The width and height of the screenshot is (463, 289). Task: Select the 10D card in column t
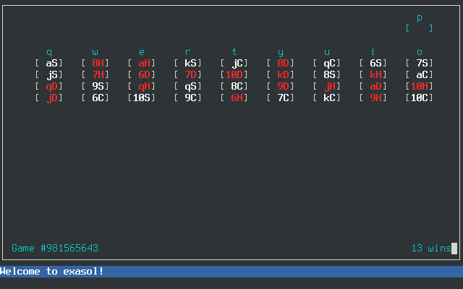click(234, 74)
